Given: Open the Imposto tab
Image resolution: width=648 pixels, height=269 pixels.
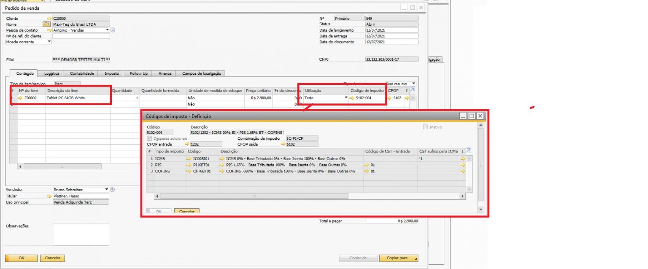Looking at the screenshot, I should (x=111, y=73).
